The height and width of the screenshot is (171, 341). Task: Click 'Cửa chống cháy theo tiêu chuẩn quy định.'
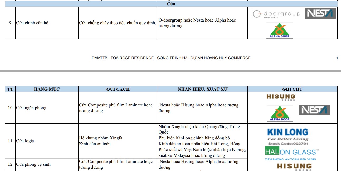[x=118, y=23]
